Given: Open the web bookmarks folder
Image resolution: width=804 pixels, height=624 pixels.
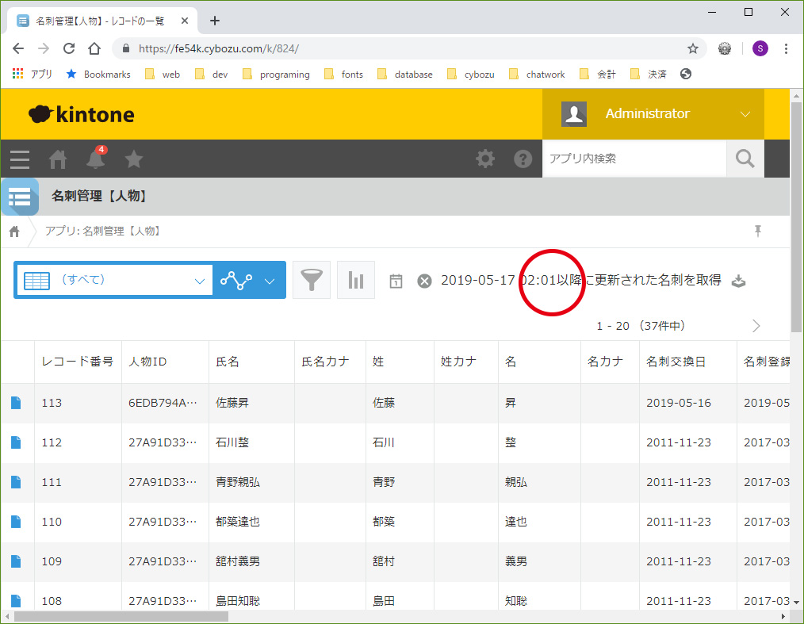Looking at the screenshot, I should (163, 75).
